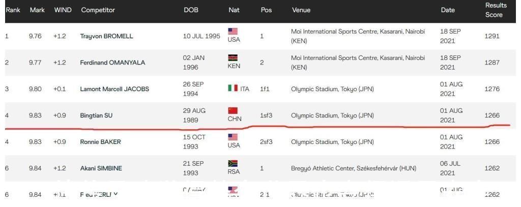Screen dimensions: 521x207
Task: Click the Mark column header
Action: click(x=37, y=10)
